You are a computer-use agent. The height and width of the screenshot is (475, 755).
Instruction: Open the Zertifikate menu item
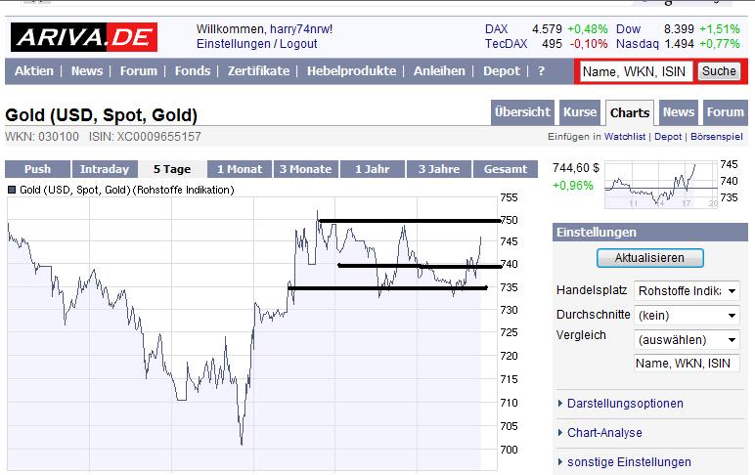(258, 71)
